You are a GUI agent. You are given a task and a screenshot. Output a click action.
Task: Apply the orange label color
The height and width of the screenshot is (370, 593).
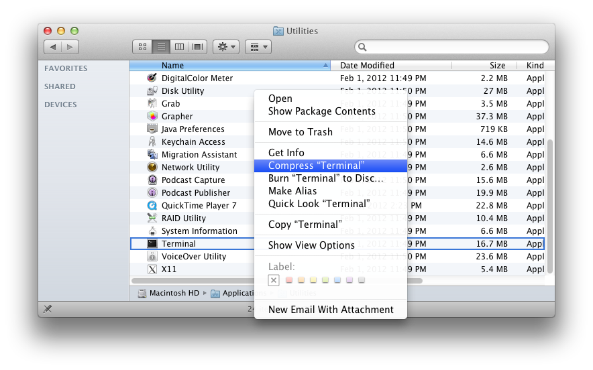tap(301, 280)
